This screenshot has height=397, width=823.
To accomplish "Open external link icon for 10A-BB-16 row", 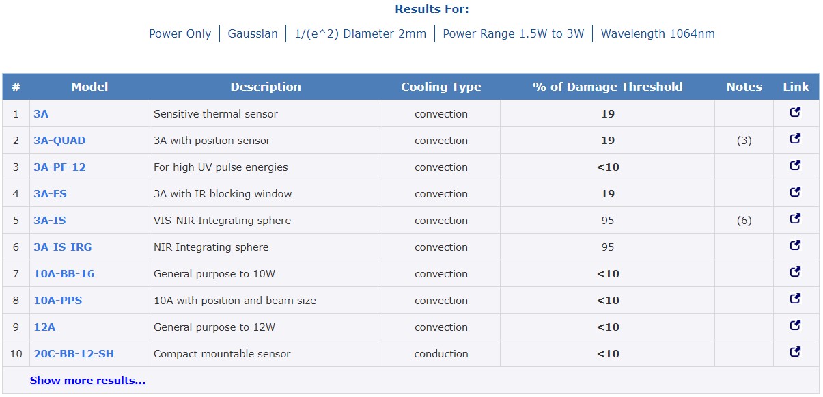I will 795,273.
